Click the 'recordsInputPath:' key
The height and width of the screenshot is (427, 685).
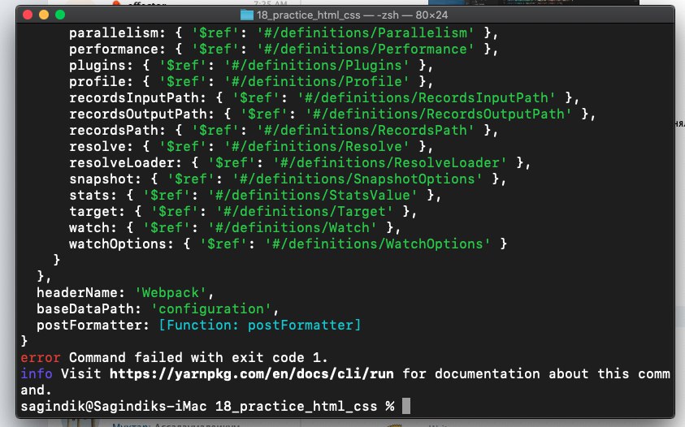pyautogui.click(x=137, y=97)
